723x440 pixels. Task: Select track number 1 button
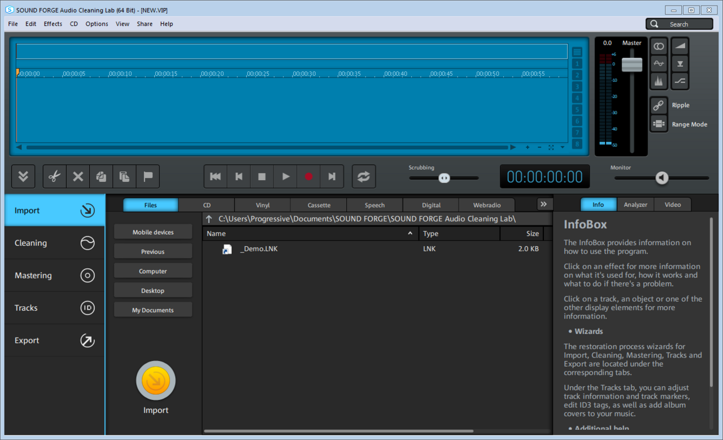(577, 64)
